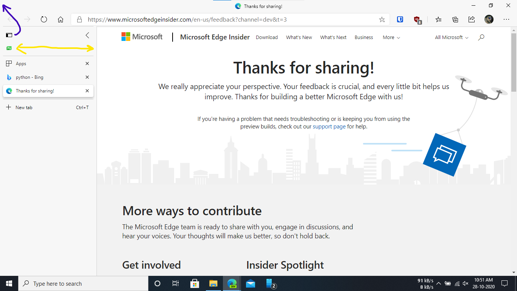Open a New tab
Image resolution: width=517 pixels, height=291 pixels.
tap(48, 108)
